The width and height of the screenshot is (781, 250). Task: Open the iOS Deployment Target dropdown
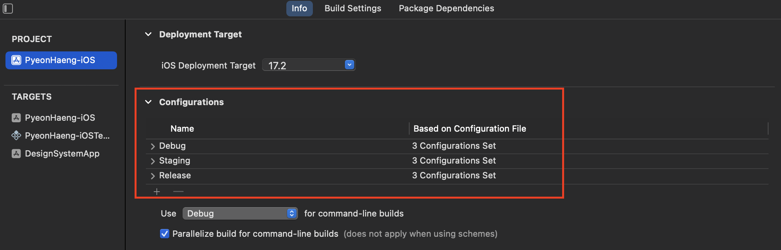click(309, 65)
